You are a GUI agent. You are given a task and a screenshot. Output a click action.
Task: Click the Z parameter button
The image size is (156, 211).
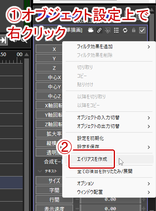tap(49, 68)
